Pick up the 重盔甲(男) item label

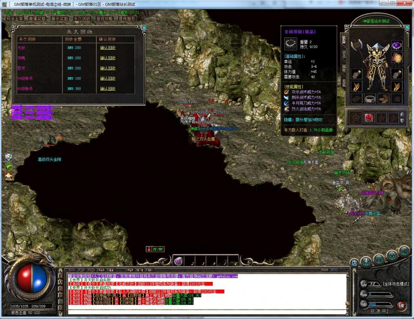[342, 183]
